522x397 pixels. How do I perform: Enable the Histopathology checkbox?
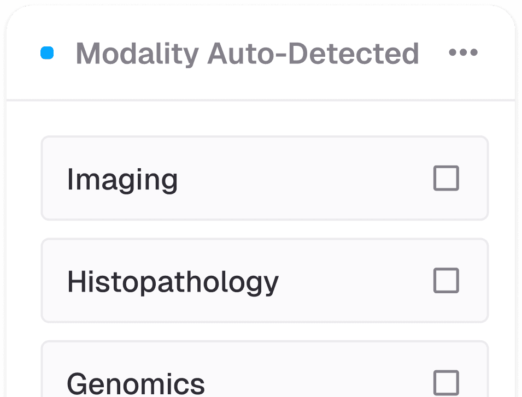pos(446,281)
